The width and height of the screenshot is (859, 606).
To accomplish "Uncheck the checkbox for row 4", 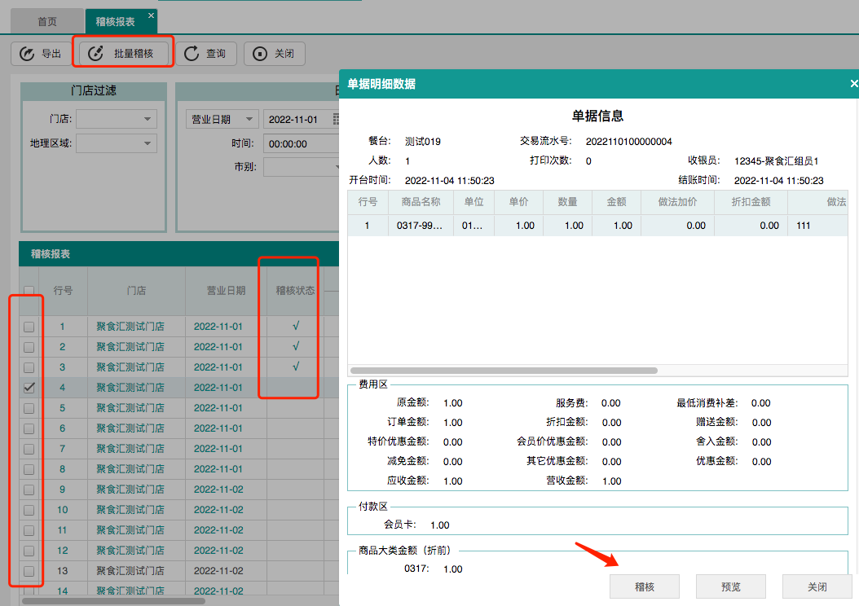I will [x=29, y=388].
